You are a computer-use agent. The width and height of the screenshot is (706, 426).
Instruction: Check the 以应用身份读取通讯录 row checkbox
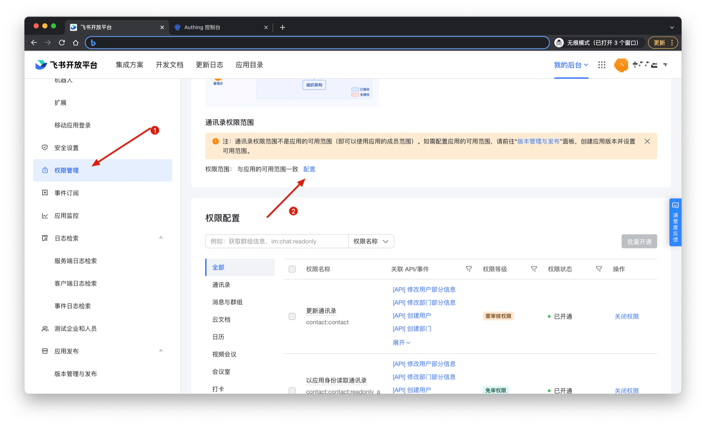[292, 390]
